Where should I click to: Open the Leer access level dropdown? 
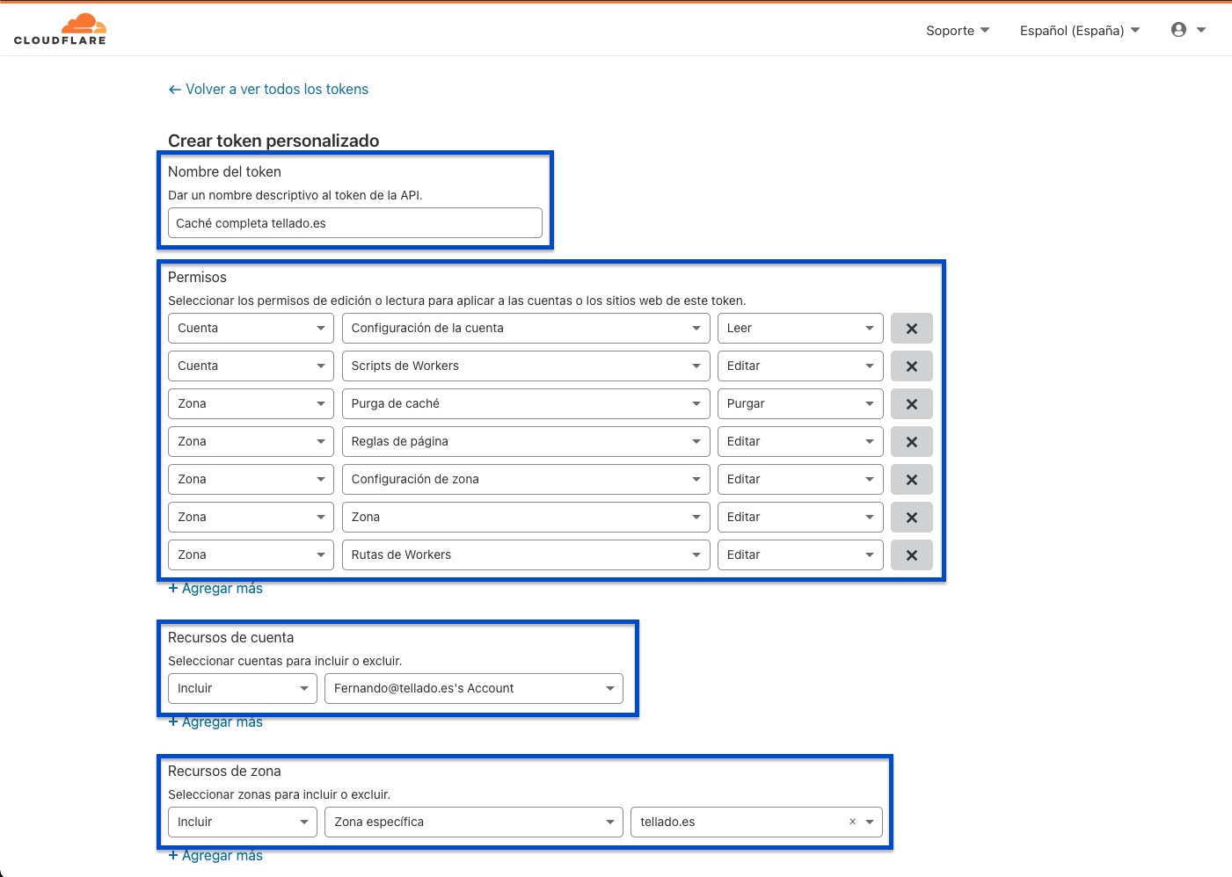click(x=799, y=329)
